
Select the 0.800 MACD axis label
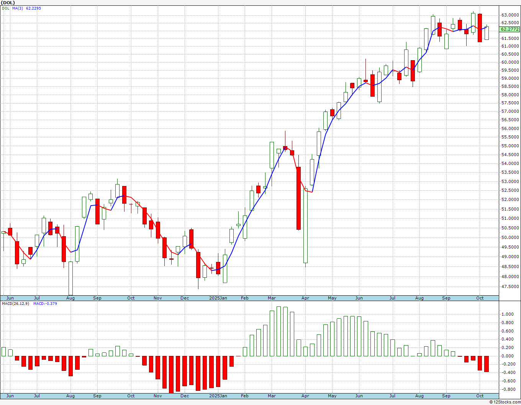pos(508,323)
